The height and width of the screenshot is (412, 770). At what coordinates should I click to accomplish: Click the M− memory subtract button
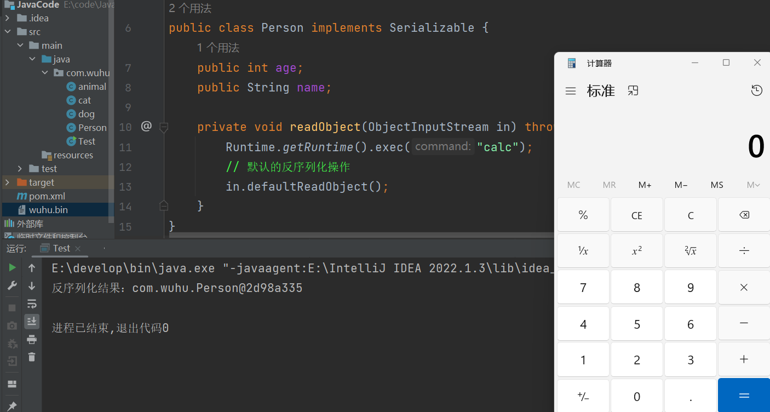coord(681,185)
